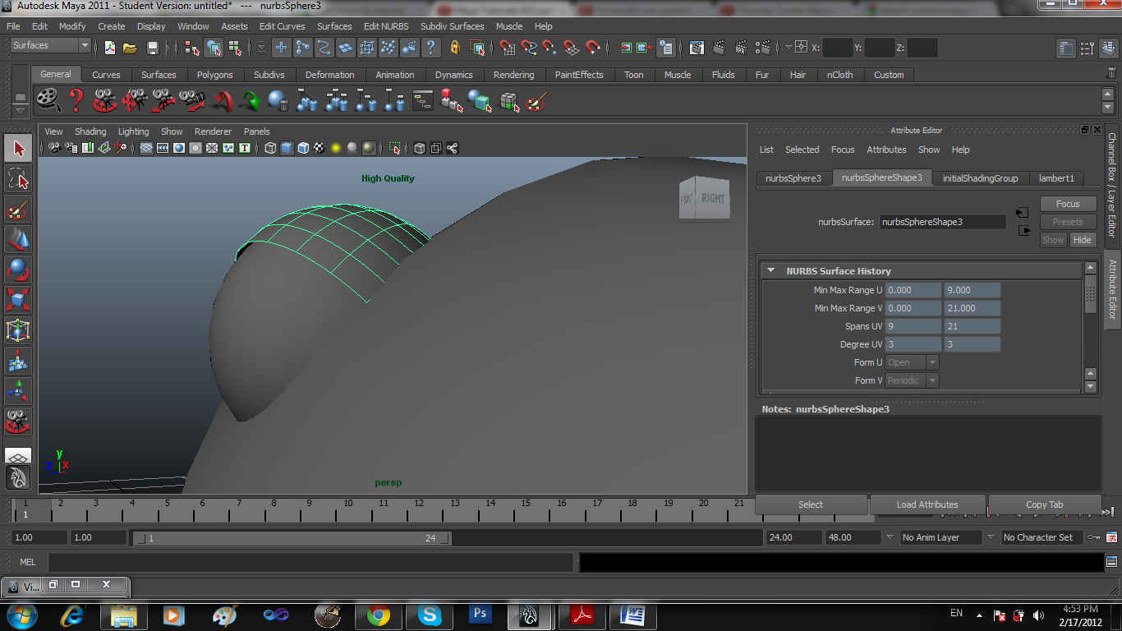
Task: Click the Select button below Notes
Action: click(x=811, y=504)
